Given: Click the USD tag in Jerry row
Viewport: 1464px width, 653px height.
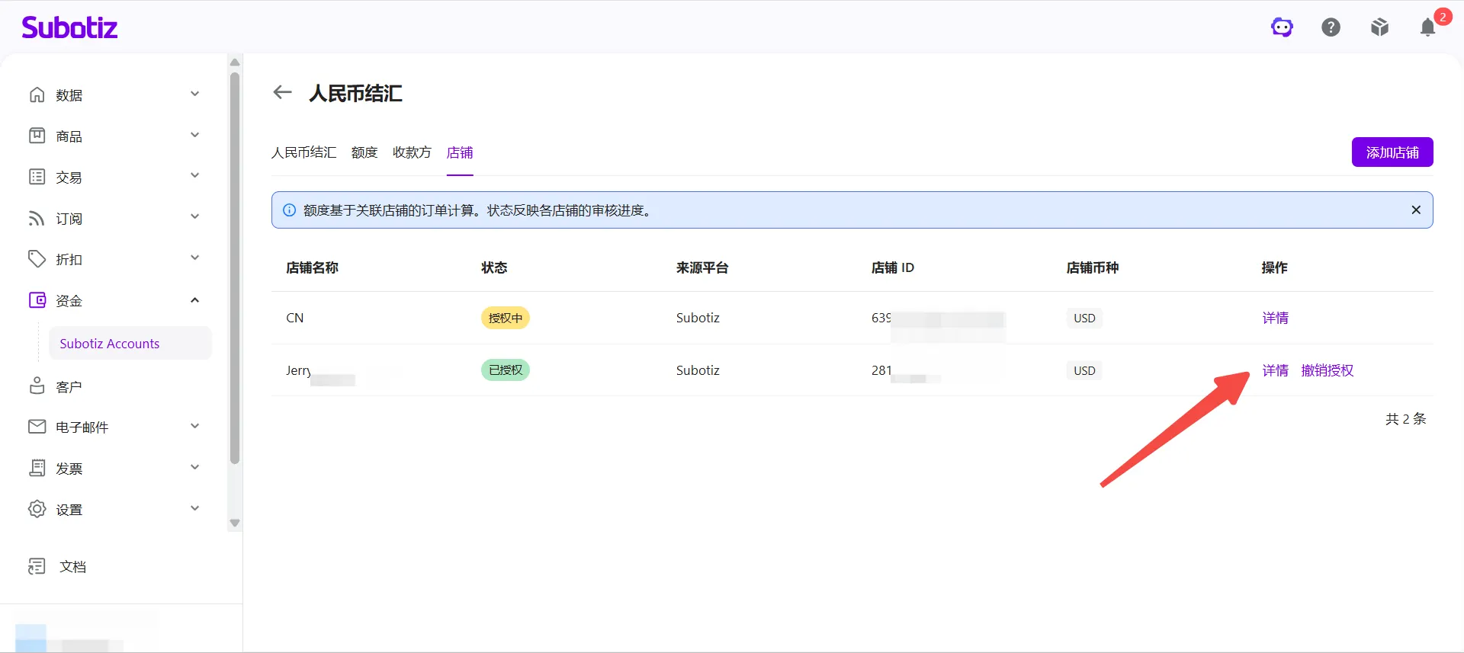Looking at the screenshot, I should [1084, 371].
